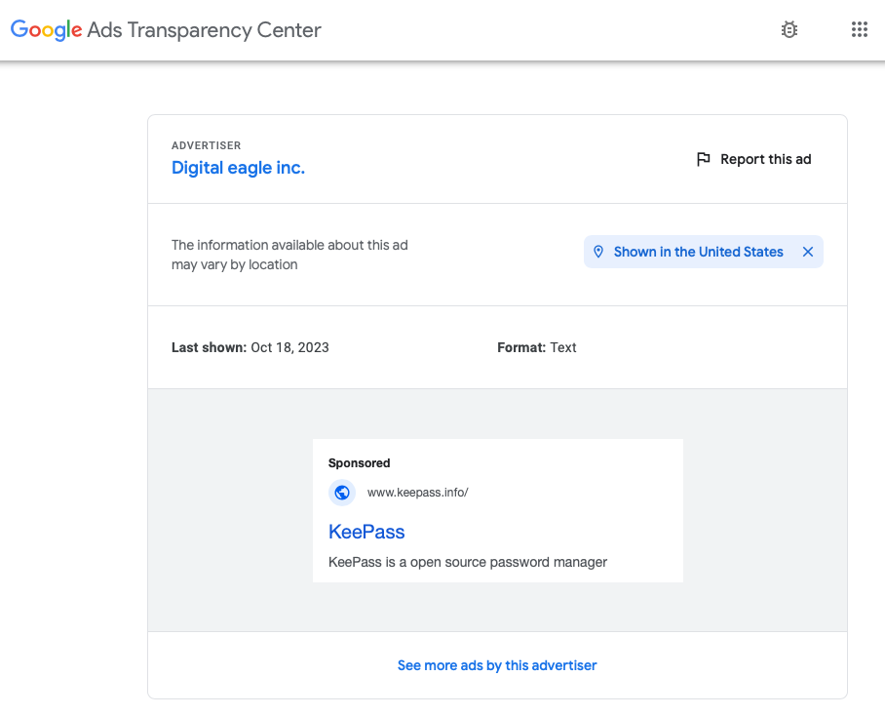Click the ADVERTISER heading label

point(206,145)
